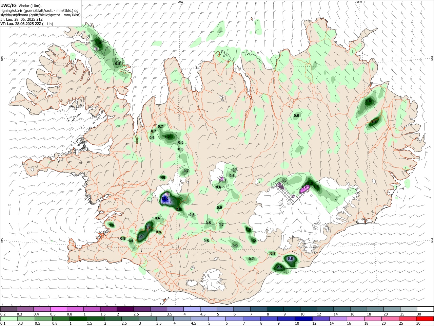Click the IT: Lau. 28. 06. 2025 21Z line

[21, 19]
